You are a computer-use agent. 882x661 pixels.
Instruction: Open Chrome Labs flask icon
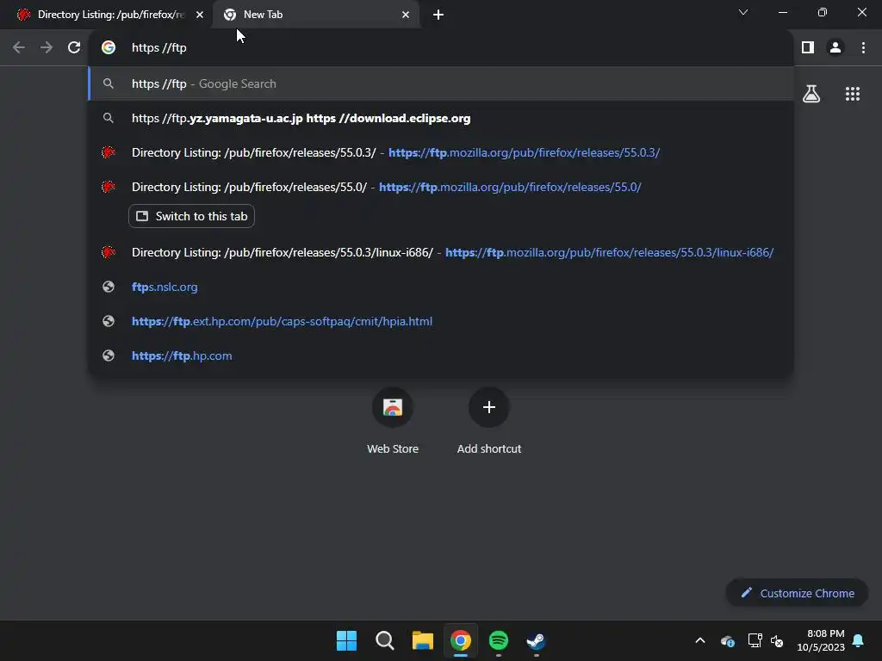pyautogui.click(x=811, y=94)
